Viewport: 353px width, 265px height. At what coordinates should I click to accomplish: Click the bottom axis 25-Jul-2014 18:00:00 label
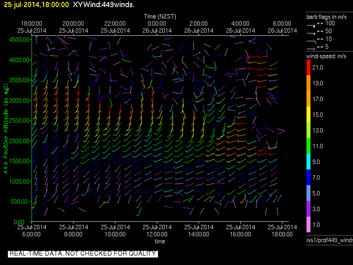coord(282,231)
